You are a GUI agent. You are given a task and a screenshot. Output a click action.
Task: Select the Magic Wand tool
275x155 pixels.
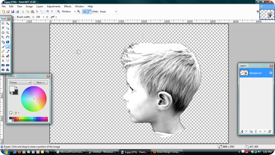pos(3,37)
